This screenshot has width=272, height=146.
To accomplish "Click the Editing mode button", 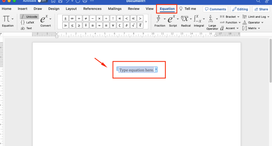I will coord(240,9).
